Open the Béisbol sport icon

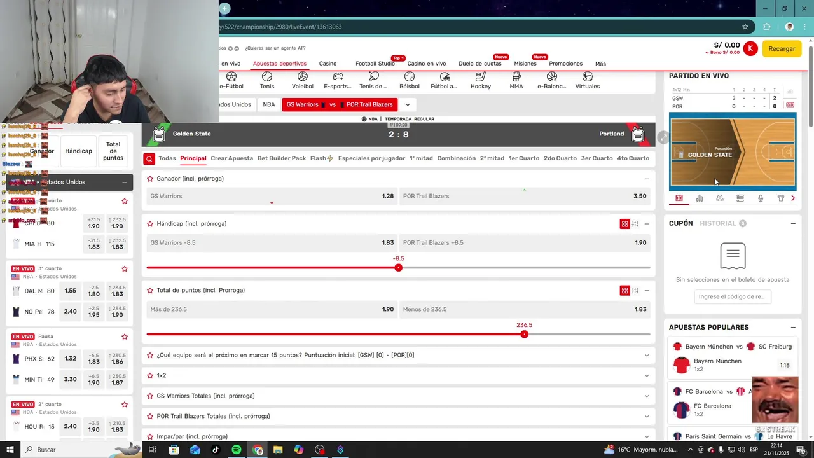(x=410, y=80)
